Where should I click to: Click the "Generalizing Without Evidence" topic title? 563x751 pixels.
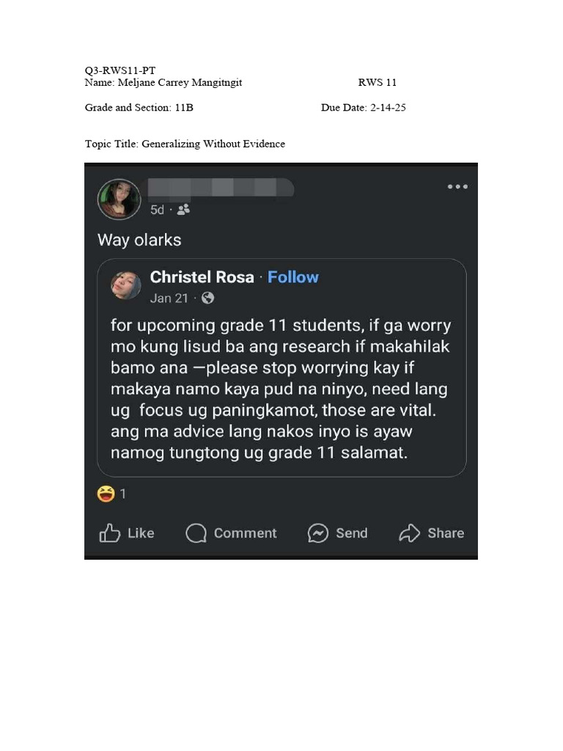point(213,144)
